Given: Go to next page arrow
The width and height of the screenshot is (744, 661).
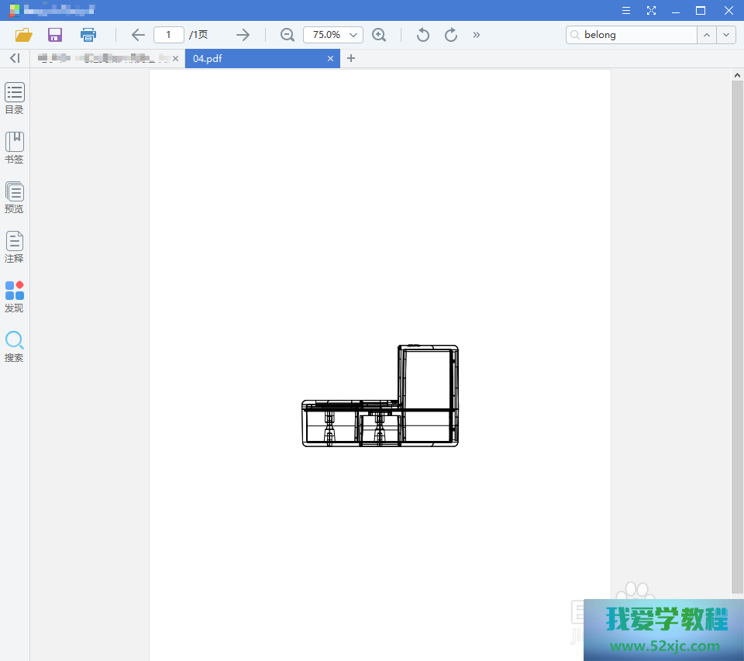Looking at the screenshot, I should point(243,35).
